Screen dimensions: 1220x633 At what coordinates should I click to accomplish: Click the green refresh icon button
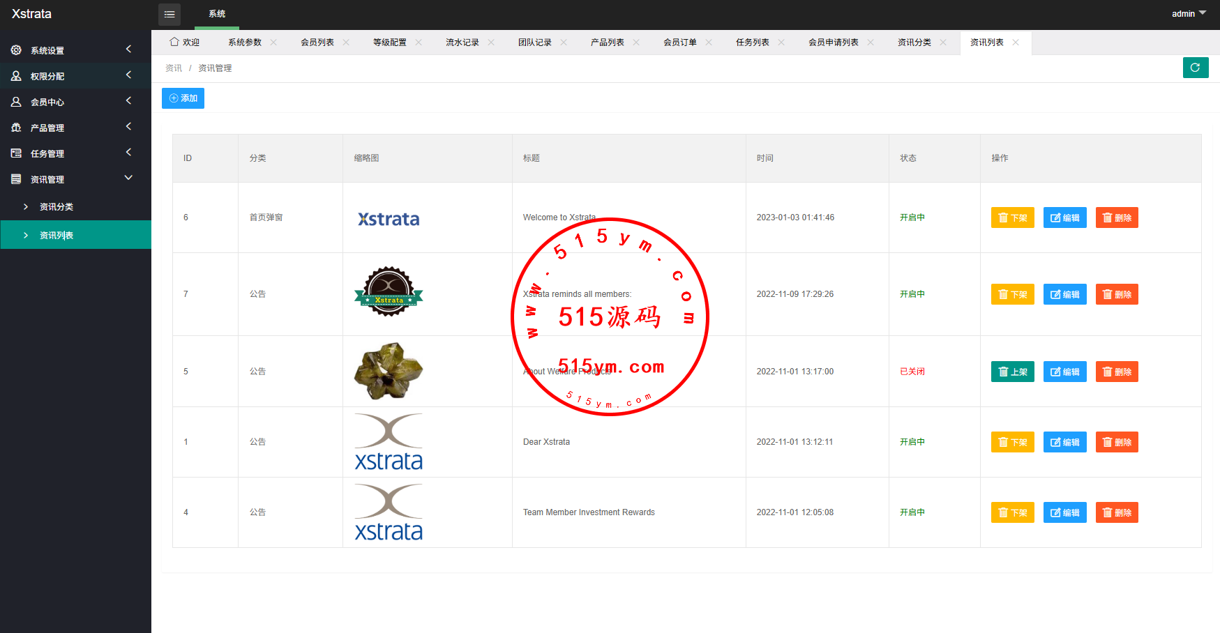(1195, 68)
